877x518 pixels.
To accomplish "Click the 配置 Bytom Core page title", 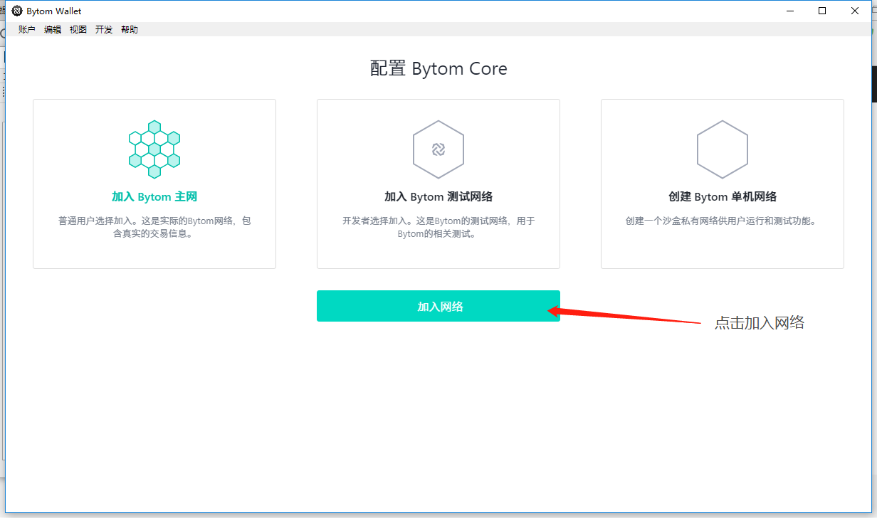I will pos(438,69).
